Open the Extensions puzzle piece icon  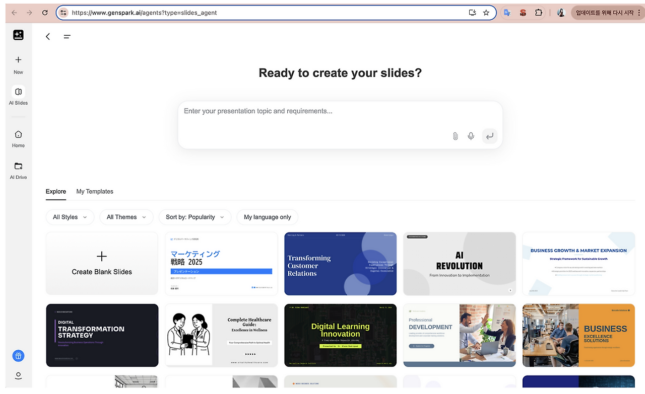coord(539,13)
